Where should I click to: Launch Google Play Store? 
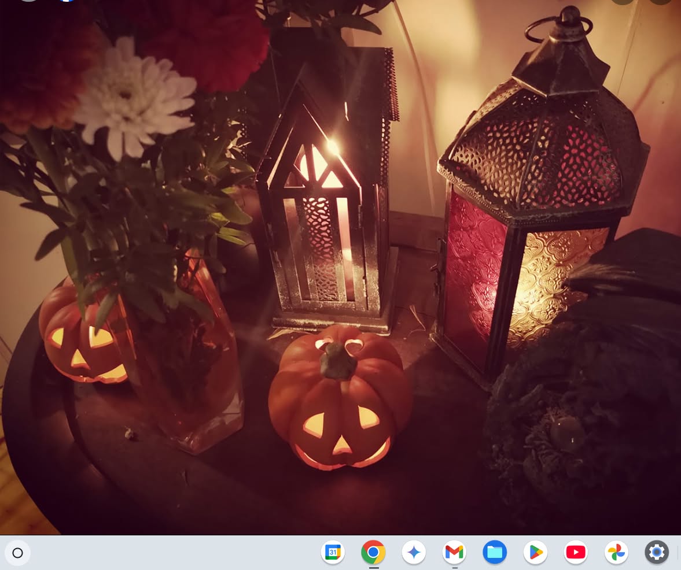point(535,553)
